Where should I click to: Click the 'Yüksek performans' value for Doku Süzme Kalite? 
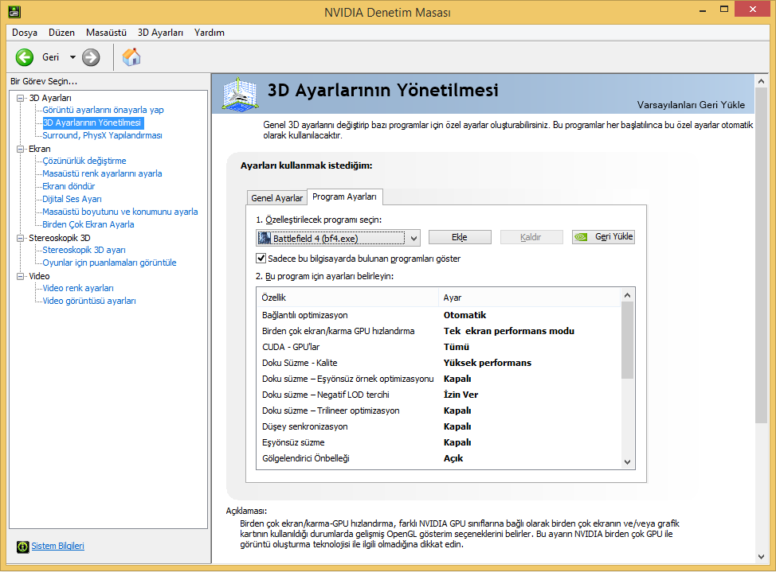click(x=488, y=363)
